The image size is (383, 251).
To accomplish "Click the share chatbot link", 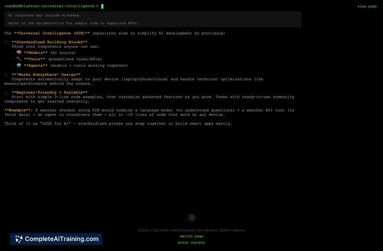I will 191,243.
